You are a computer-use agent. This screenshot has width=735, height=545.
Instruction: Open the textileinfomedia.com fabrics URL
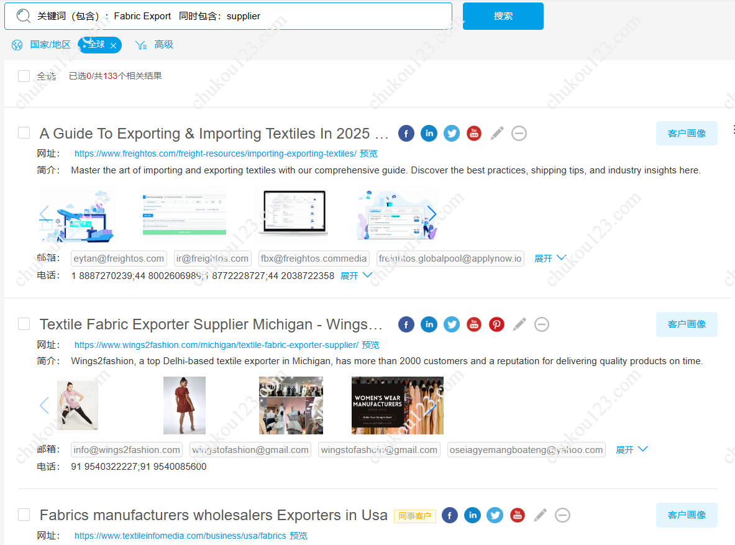[180, 536]
